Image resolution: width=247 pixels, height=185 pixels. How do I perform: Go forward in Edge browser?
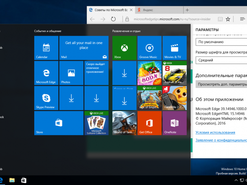point(103,19)
